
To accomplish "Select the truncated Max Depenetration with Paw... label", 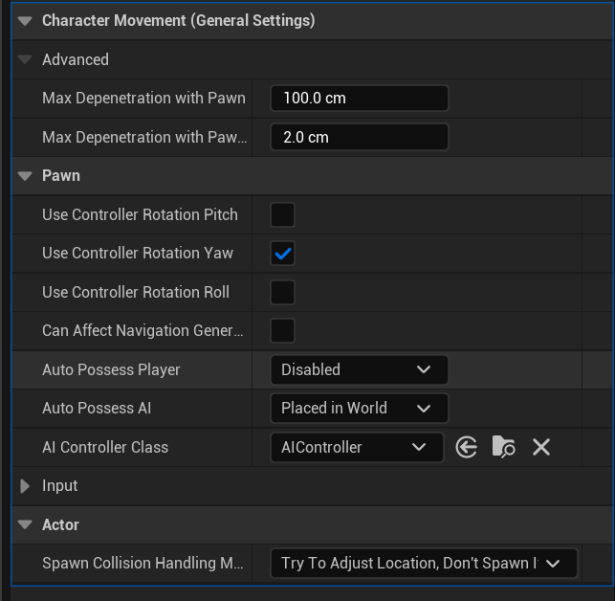I will 144,137.
